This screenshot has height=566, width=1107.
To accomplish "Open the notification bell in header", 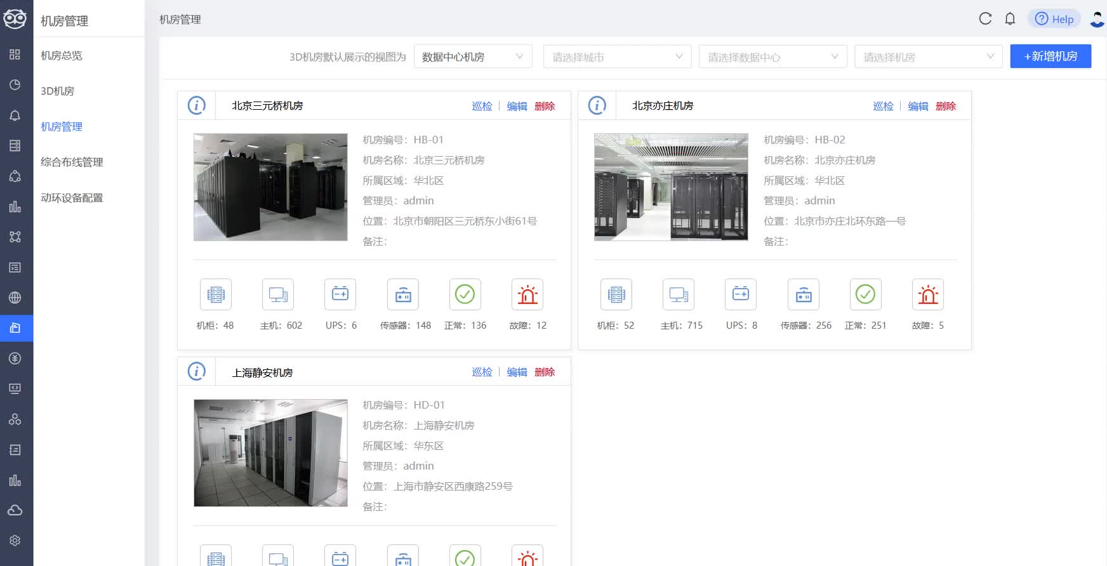I will [1010, 19].
